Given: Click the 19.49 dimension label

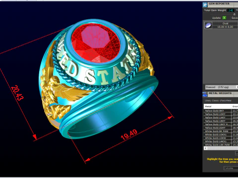Looking at the screenshot, I should 129,134.
